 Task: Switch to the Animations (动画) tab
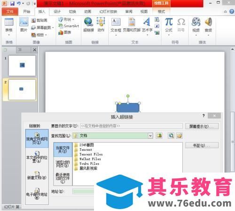pyautogui.click(x=88, y=12)
